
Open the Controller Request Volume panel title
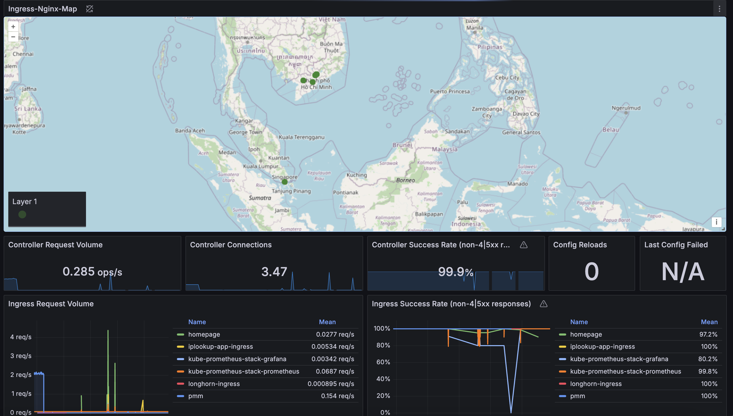(x=55, y=245)
